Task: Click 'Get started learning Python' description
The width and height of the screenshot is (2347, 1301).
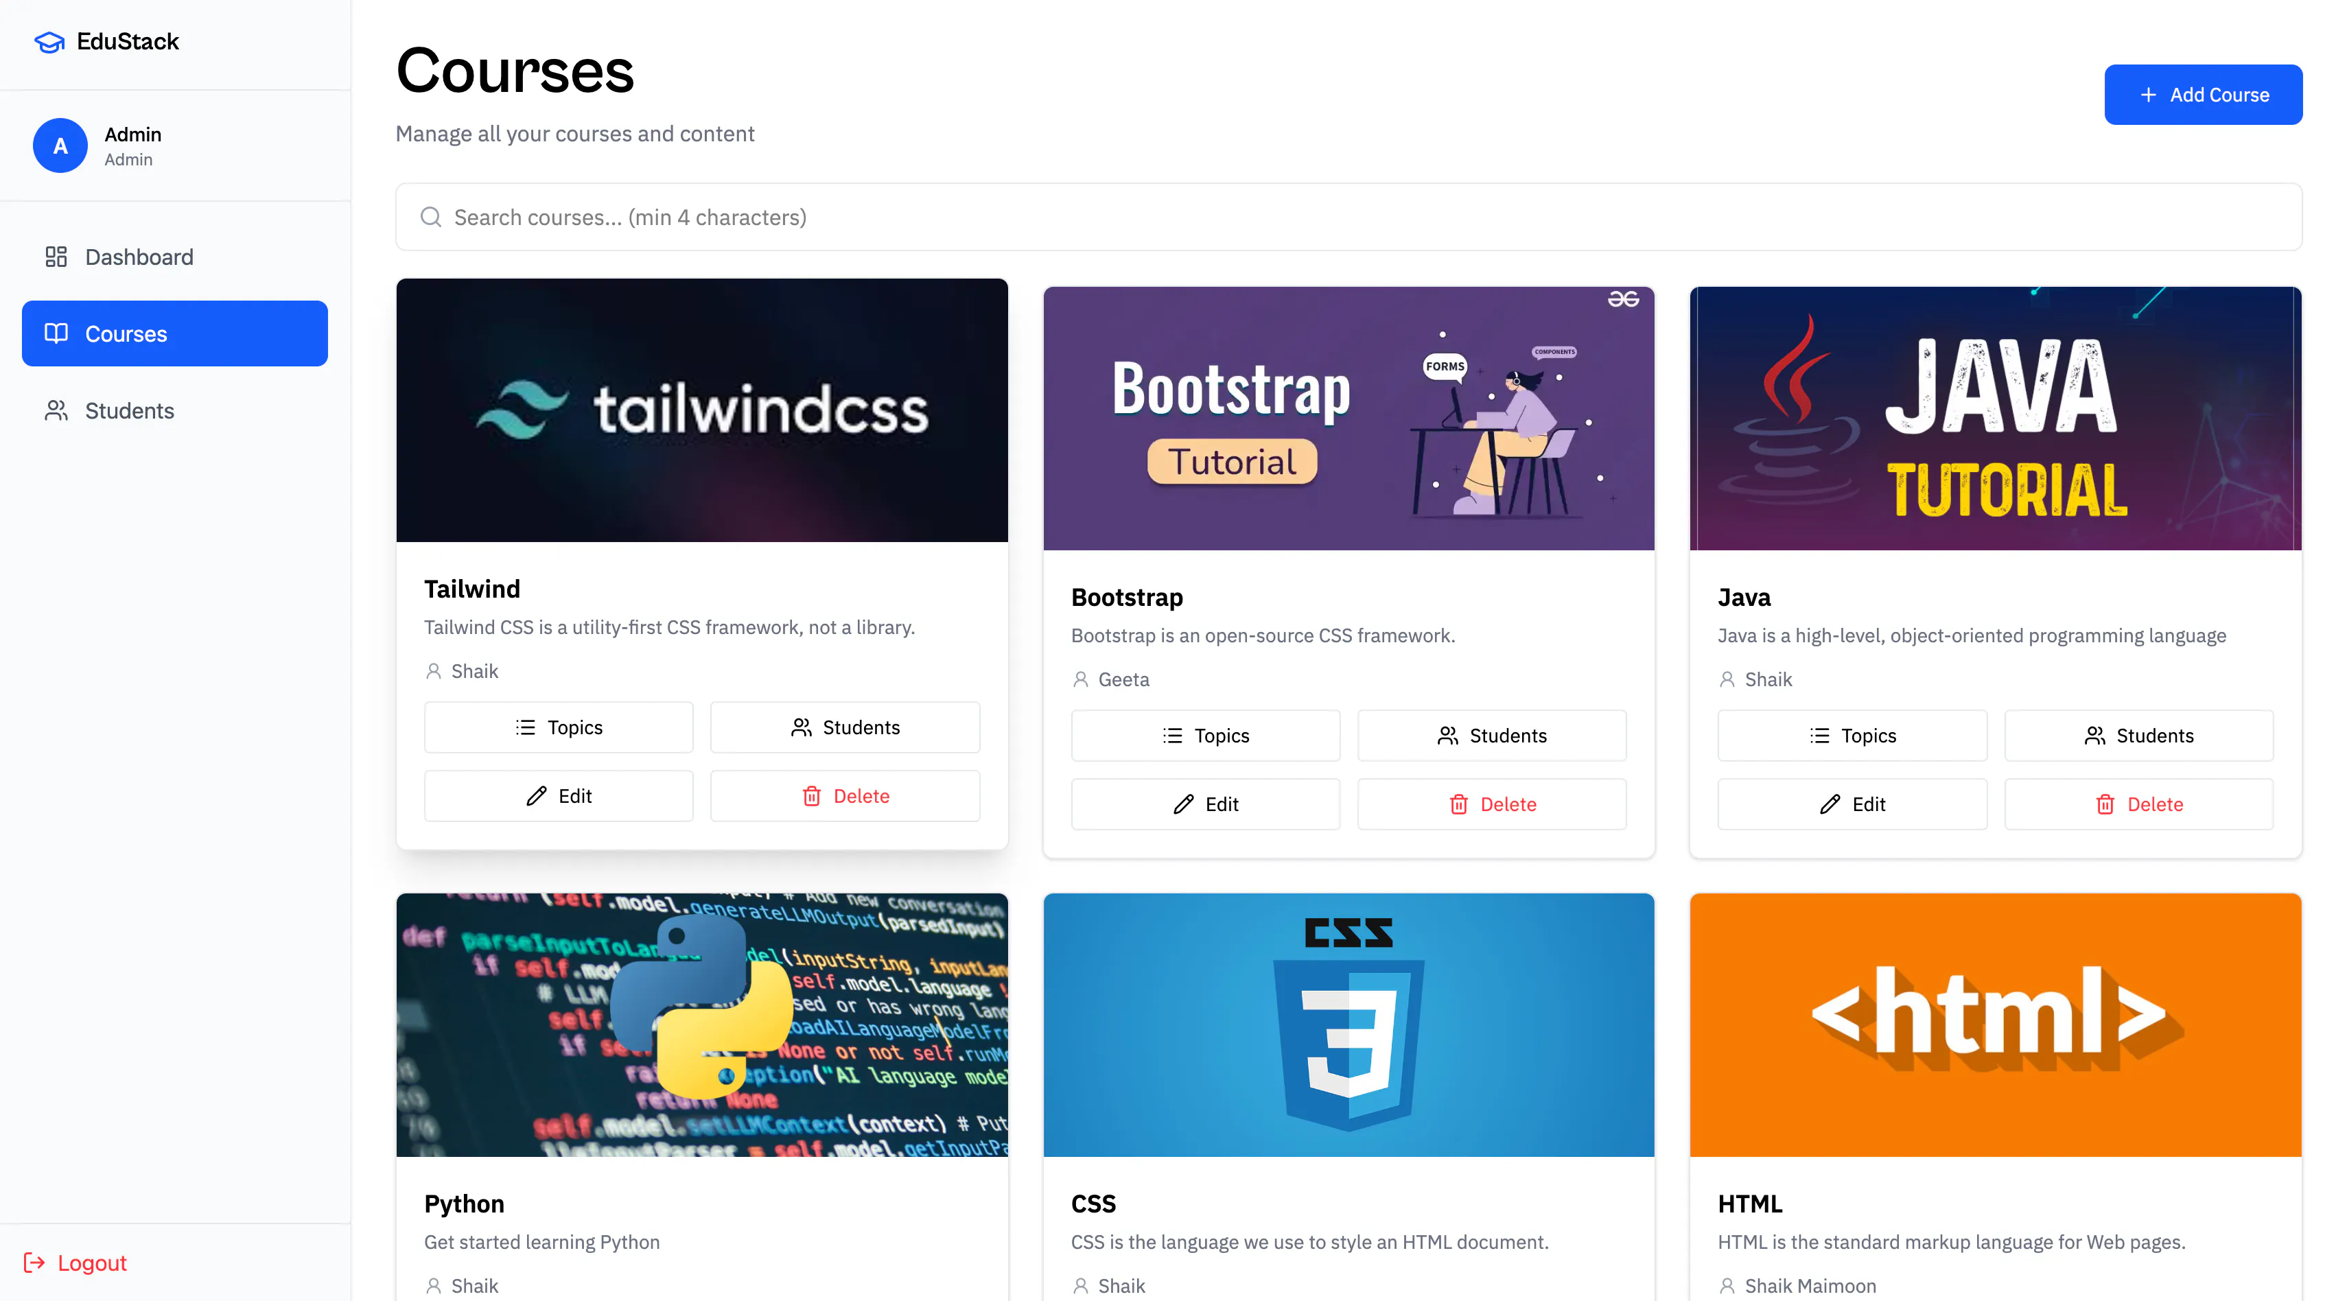Action: coord(542,1243)
